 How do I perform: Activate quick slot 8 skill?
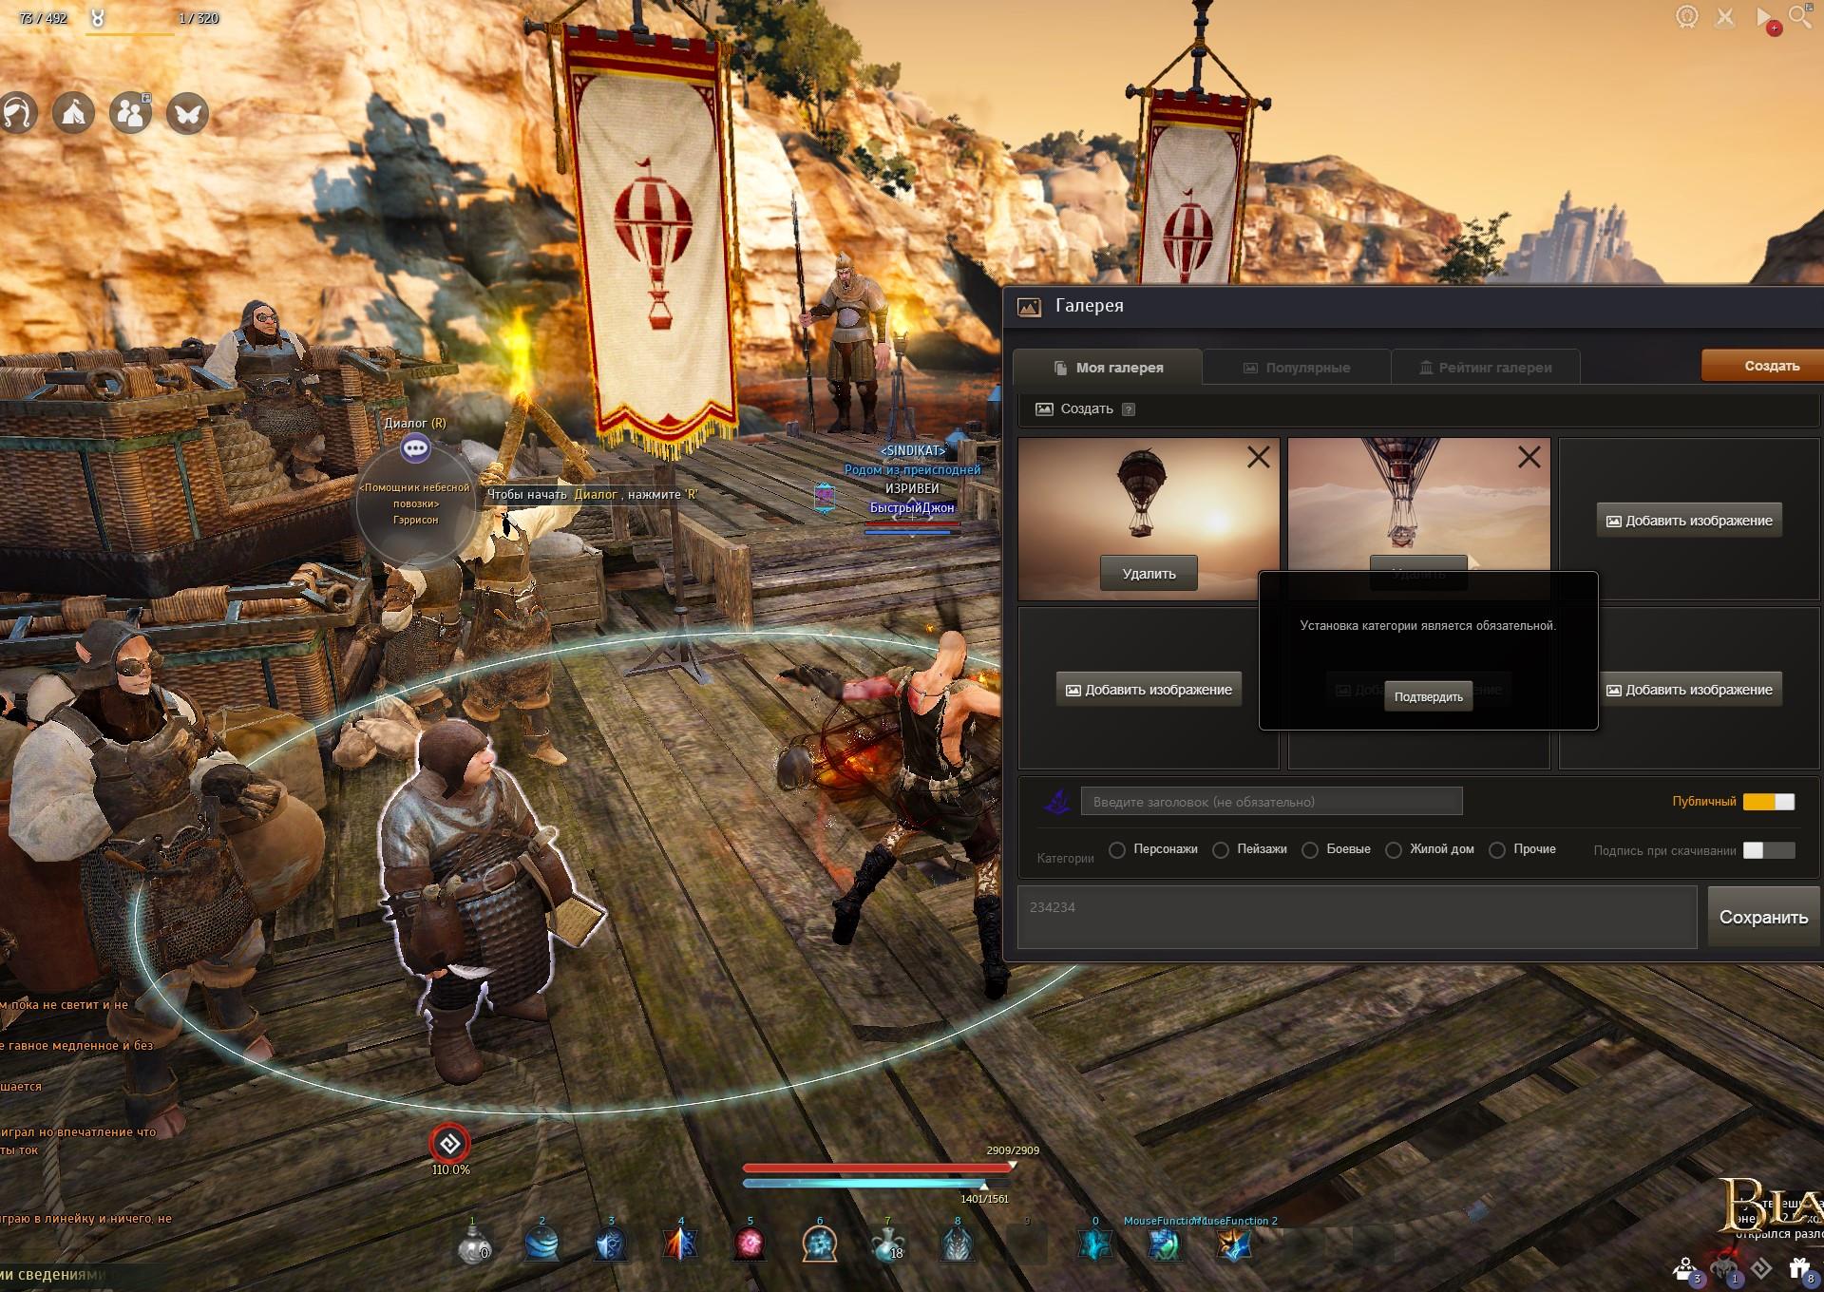click(x=958, y=1244)
